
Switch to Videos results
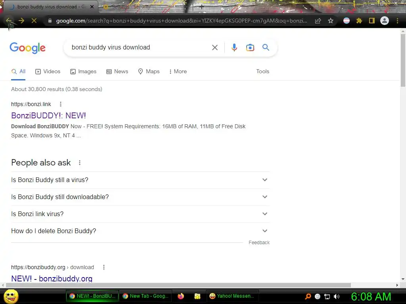(x=48, y=71)
